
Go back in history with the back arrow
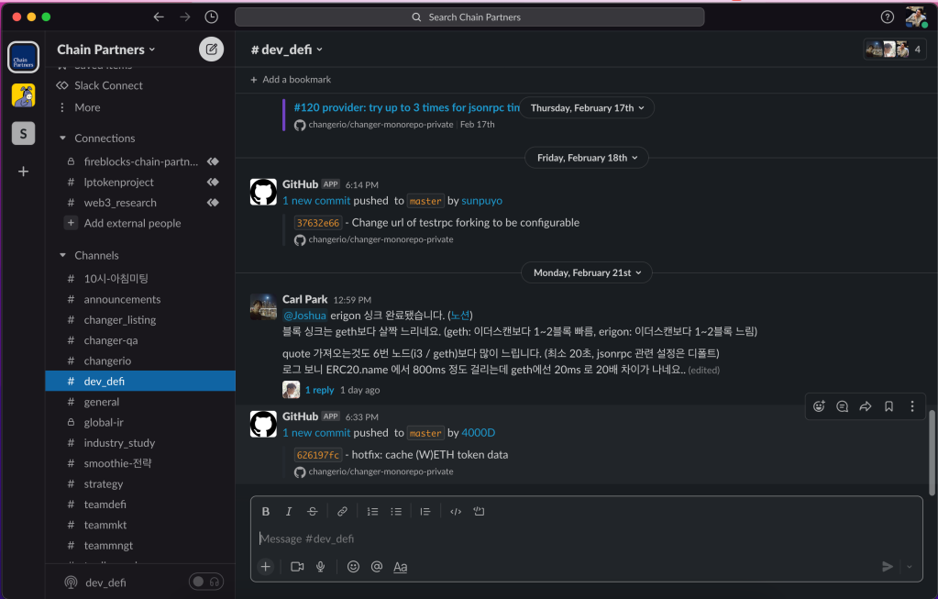pyautogui.click(x=159, y=17)
